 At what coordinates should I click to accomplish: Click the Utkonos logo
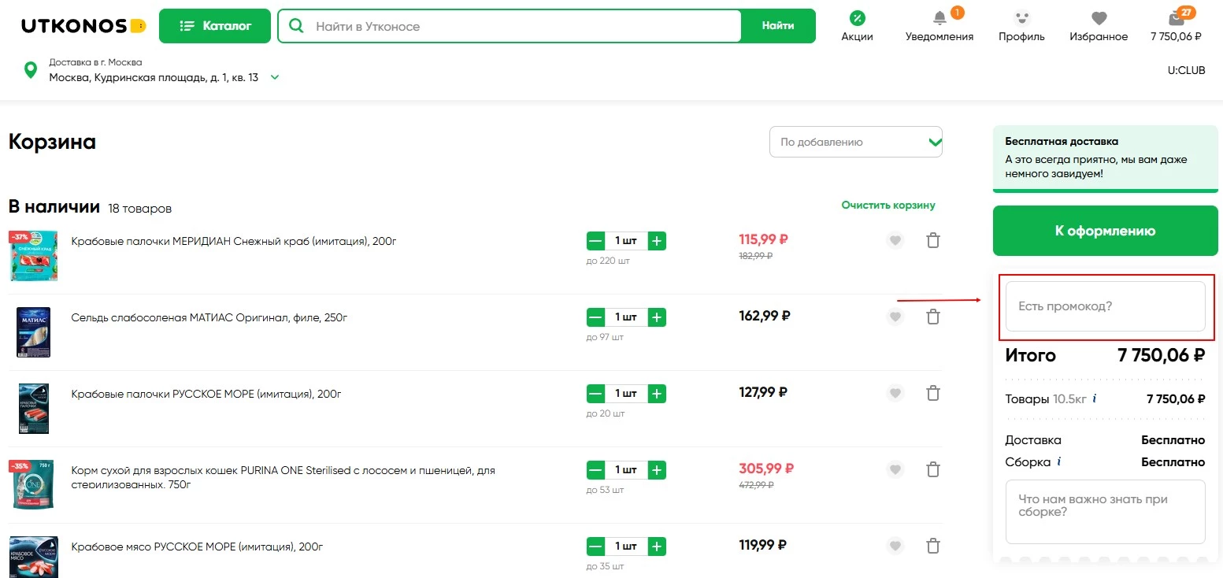pos(83,26)
